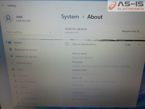Screen dimensions: 145x109
Task: Click System in the breadcrumb
Action: point(70,17)
